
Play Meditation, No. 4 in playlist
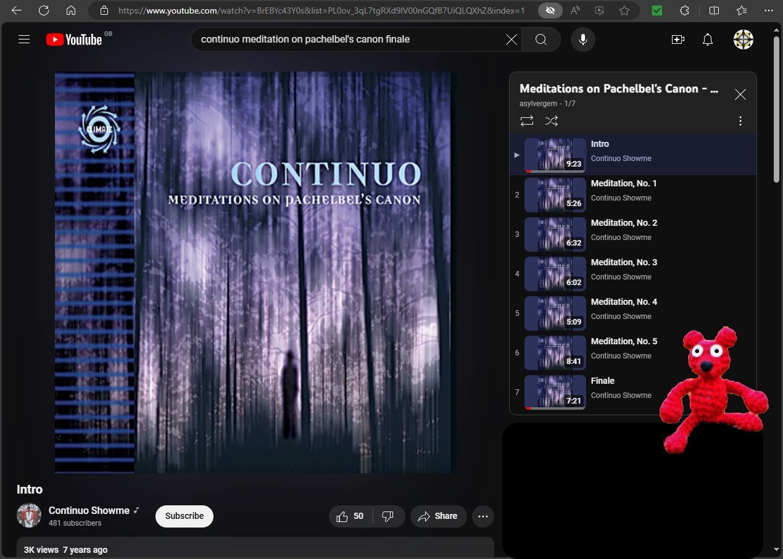(x=633, y=313)
